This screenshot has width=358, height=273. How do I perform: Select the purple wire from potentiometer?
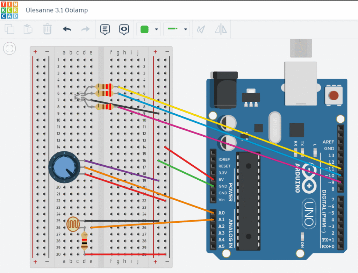click(x=121, y=171)
